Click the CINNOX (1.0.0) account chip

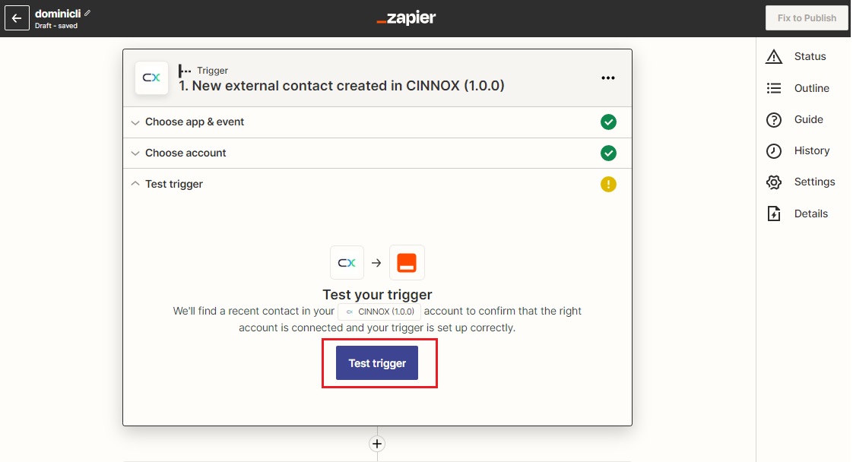pos(379,312)
